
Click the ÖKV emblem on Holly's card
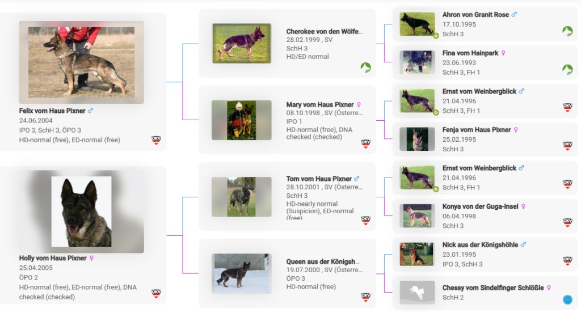[x=156, y=294]
